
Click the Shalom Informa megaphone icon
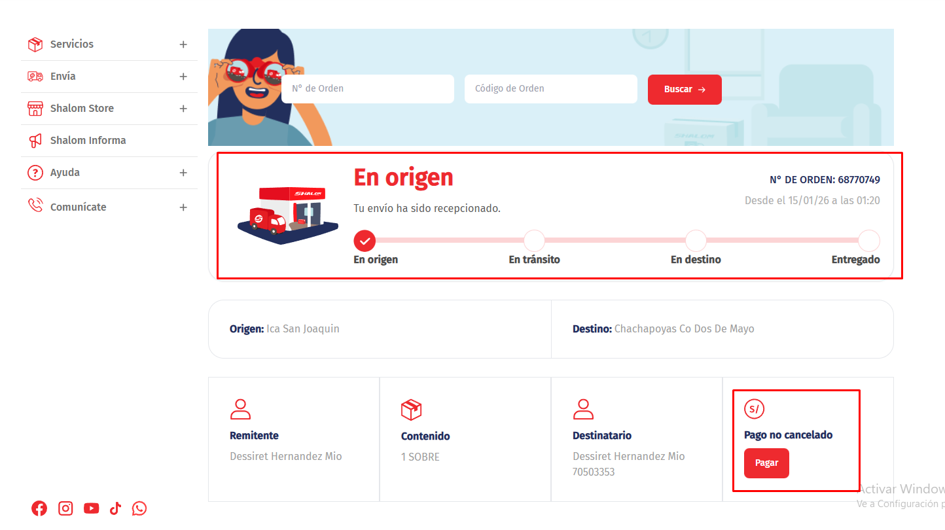coord(35,141)
